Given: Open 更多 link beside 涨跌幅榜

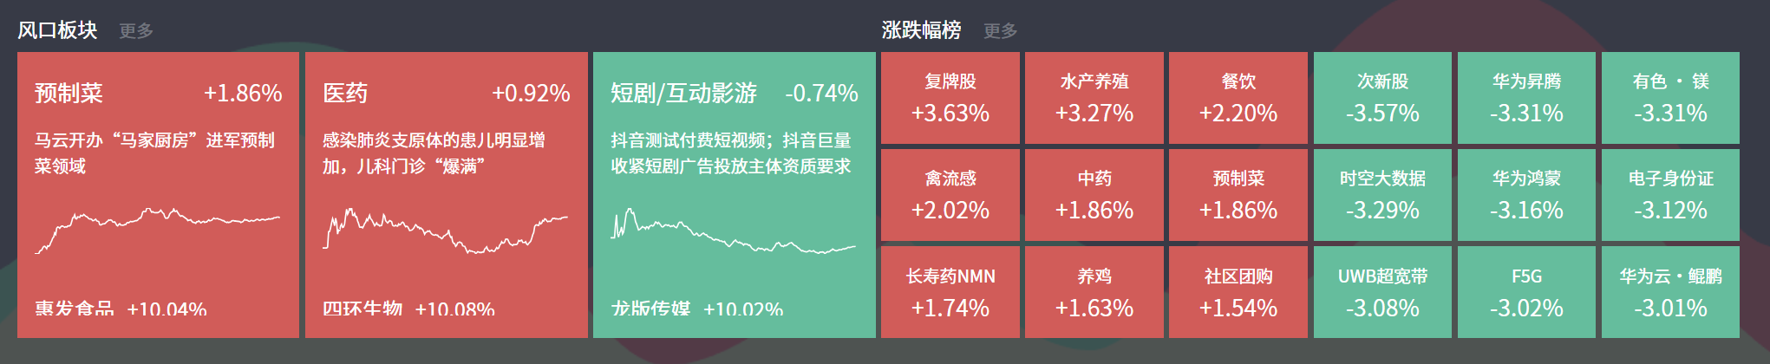Looking at the screenshot, I should (x=1000, y=30).
